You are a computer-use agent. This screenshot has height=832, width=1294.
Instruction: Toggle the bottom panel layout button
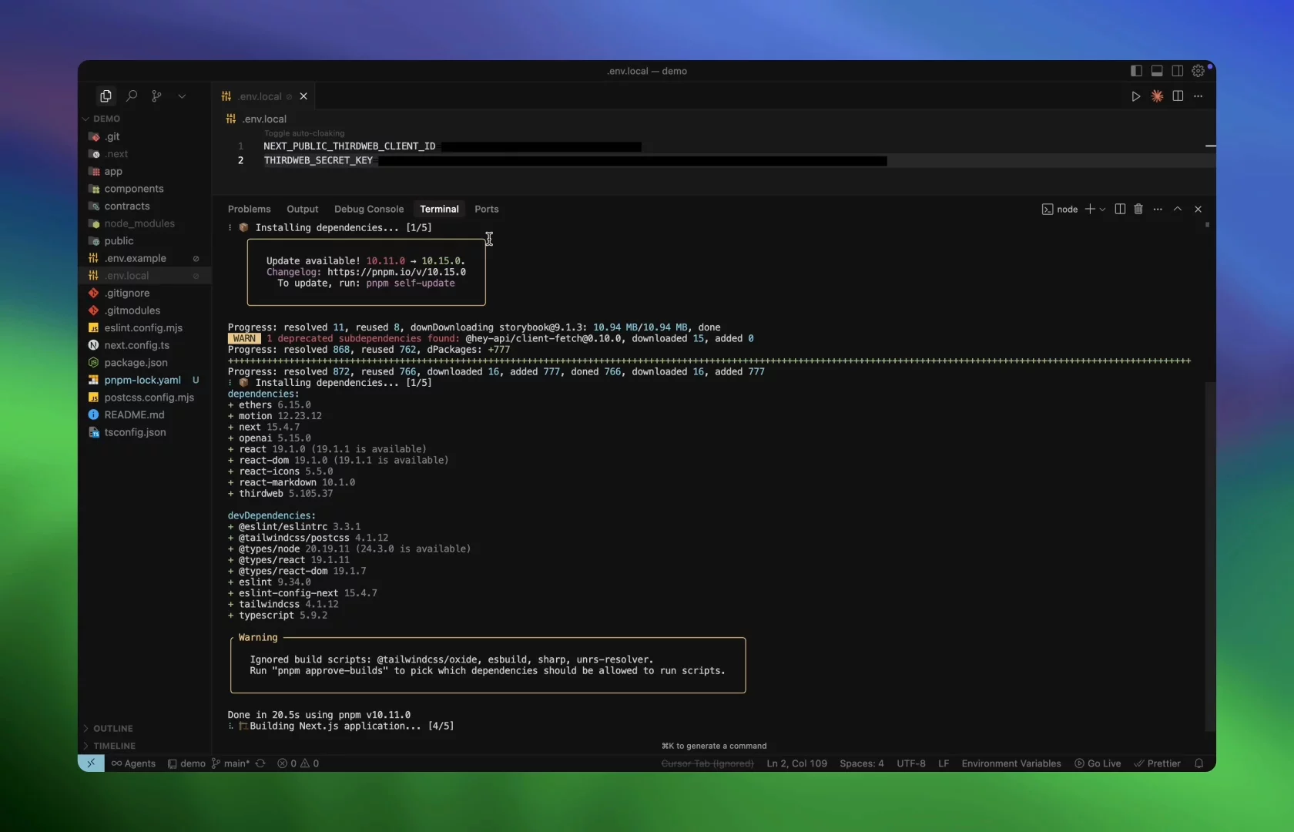tap(1157, 71)
